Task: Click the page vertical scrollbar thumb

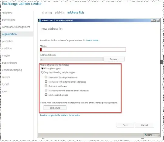Action: pyautogui.click(x=162, y=62)
